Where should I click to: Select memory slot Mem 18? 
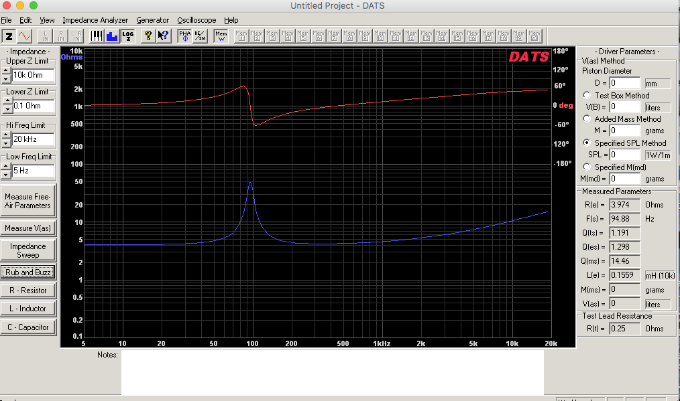[x=504, y=36]
